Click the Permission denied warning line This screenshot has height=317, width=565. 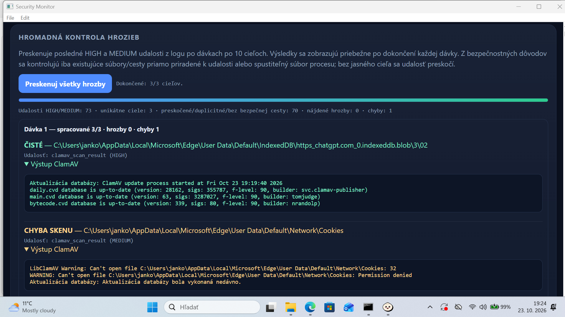221,275
